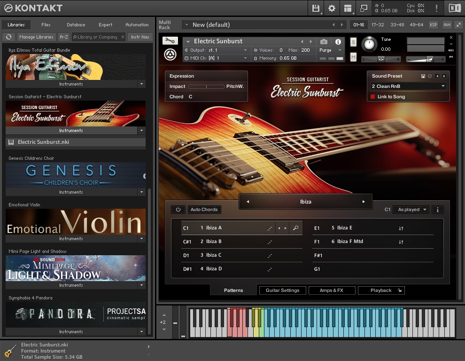Open the MIDI Ch channel dropdown
This screenshot has height=361, width=465.
[x=216, y=58]
